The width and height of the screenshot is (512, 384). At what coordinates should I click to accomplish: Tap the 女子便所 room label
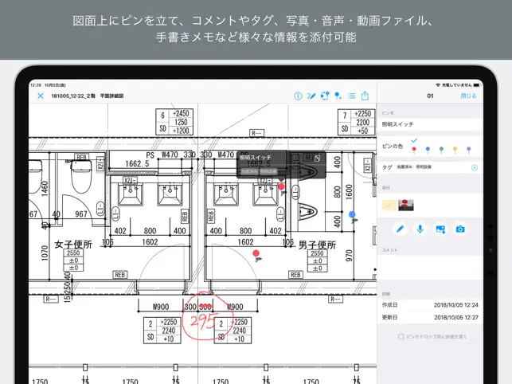(73, 244)
